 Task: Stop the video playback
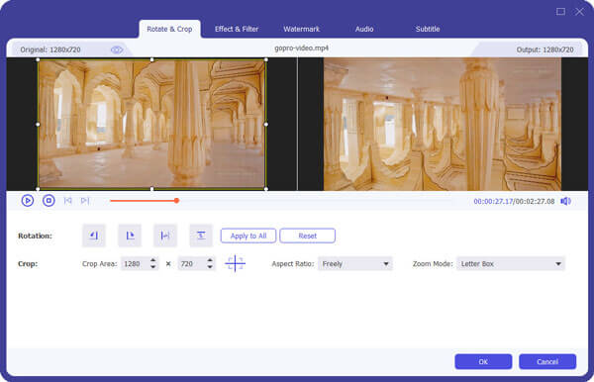pyautogui.click(x=49, y=200)
